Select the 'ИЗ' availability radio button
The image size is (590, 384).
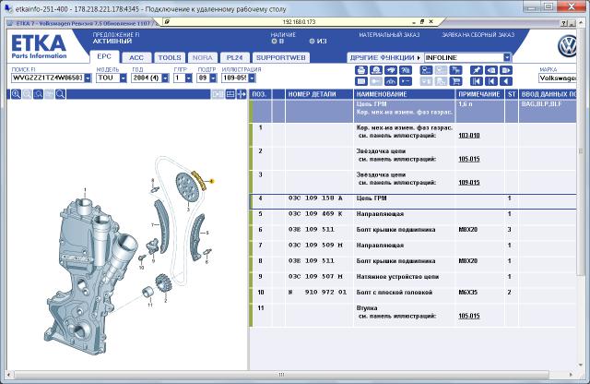(312, 41)
